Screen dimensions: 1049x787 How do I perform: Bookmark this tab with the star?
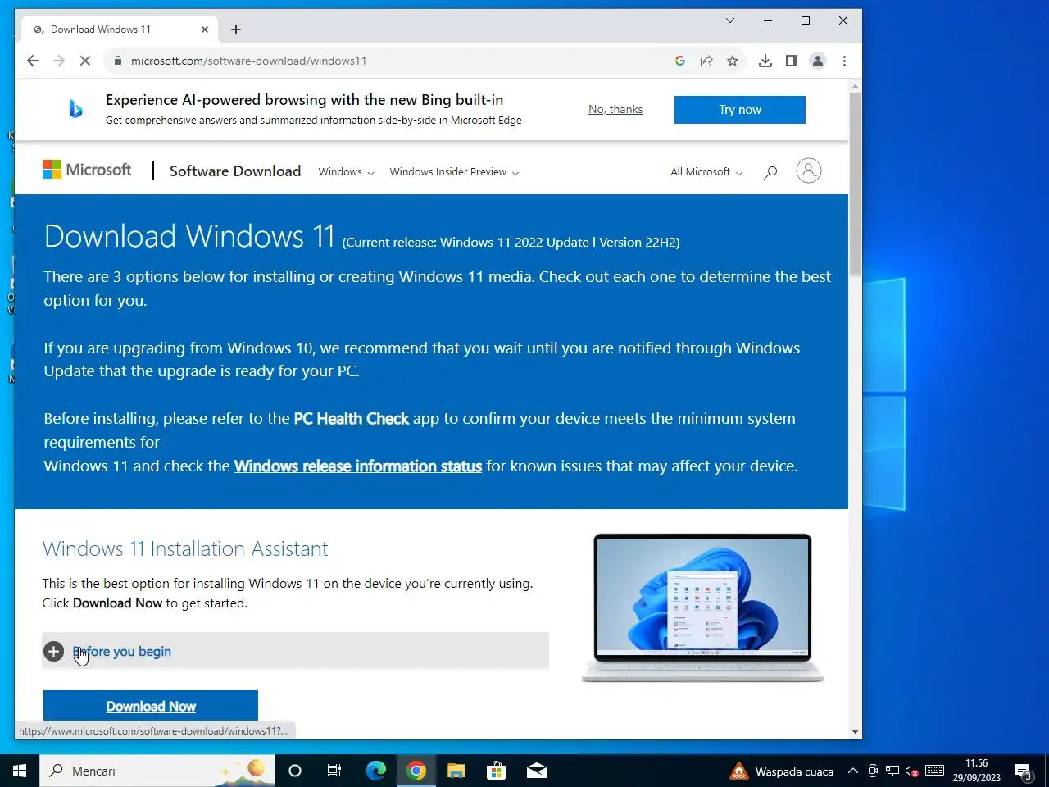pyautogui.click(x=733, y=61)
